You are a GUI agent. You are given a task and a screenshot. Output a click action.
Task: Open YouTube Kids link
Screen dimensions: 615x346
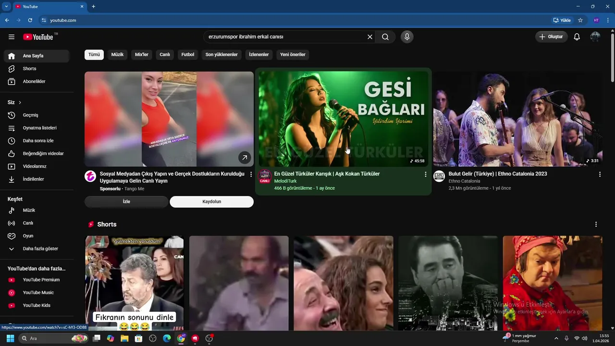tap(37, 306)
